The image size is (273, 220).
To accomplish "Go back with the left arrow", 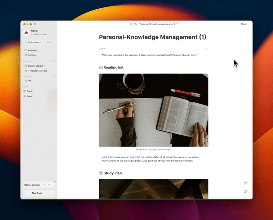I will click(45, 24).
